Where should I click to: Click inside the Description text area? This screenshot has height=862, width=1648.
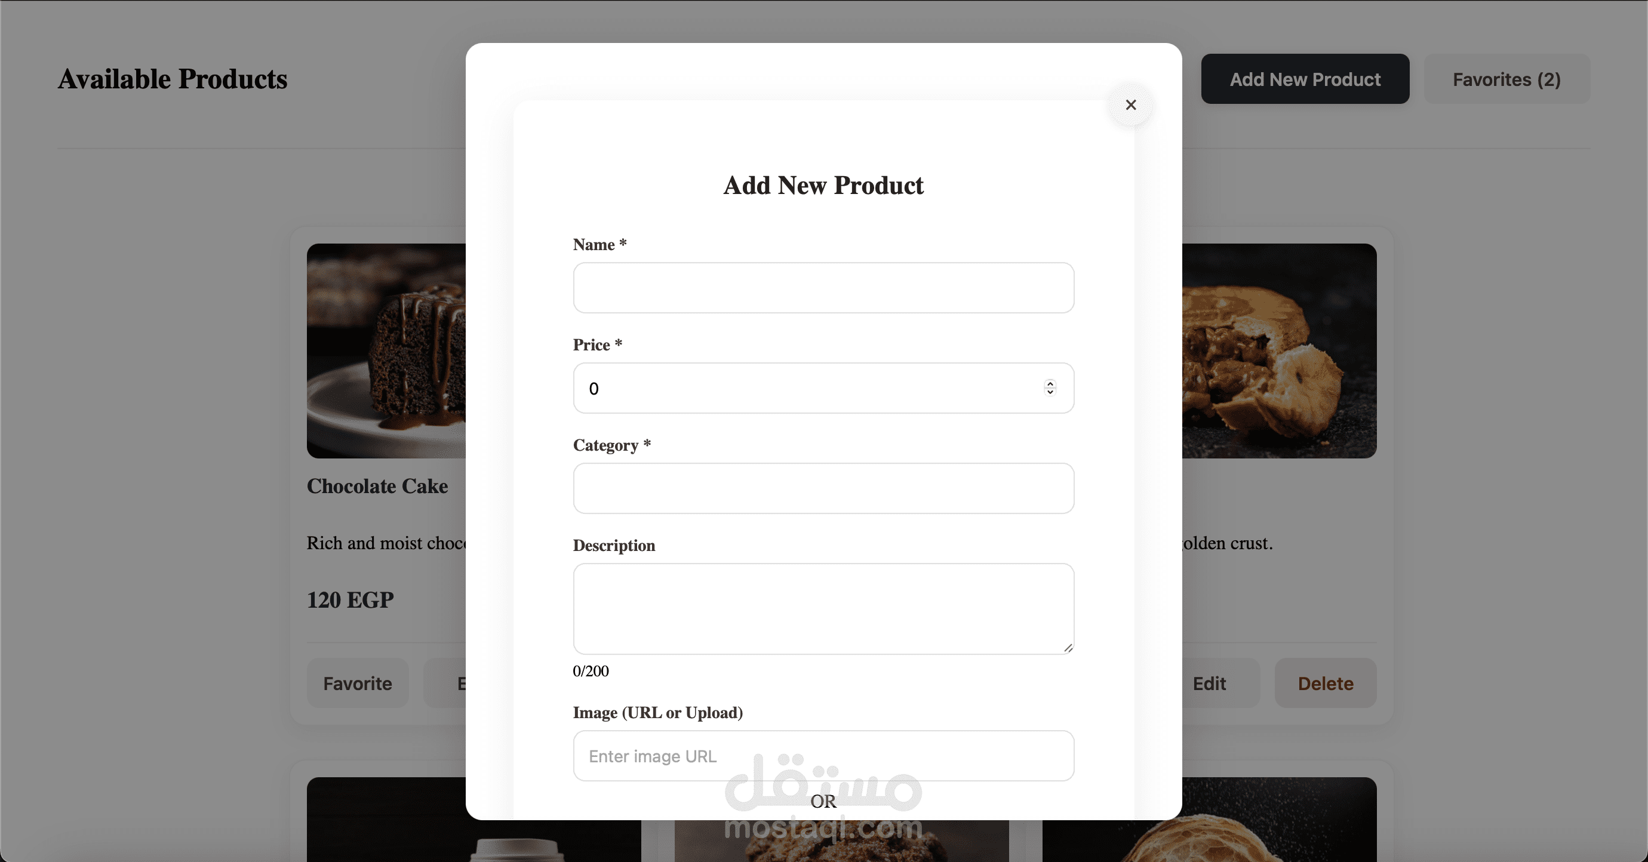coord(823,609)
